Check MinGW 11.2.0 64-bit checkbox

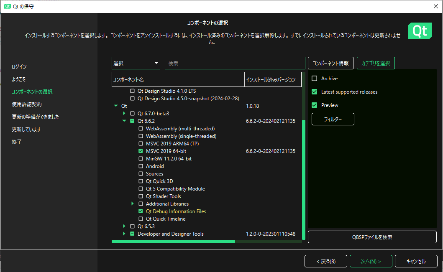(141, 159)
